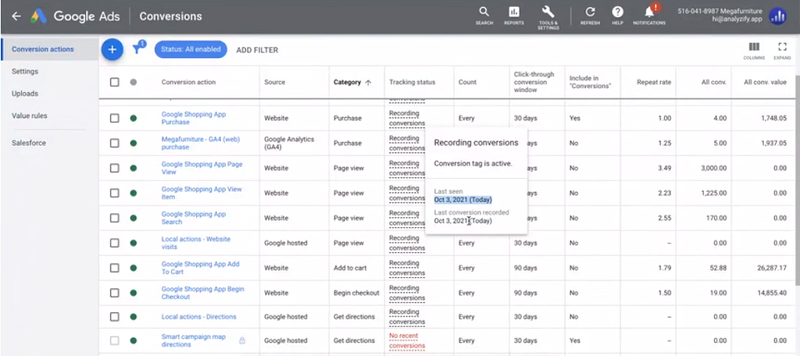Screen dimensions: 800x356
Task: Open Salesforce in the sidebar
Action: pos(29,143)
